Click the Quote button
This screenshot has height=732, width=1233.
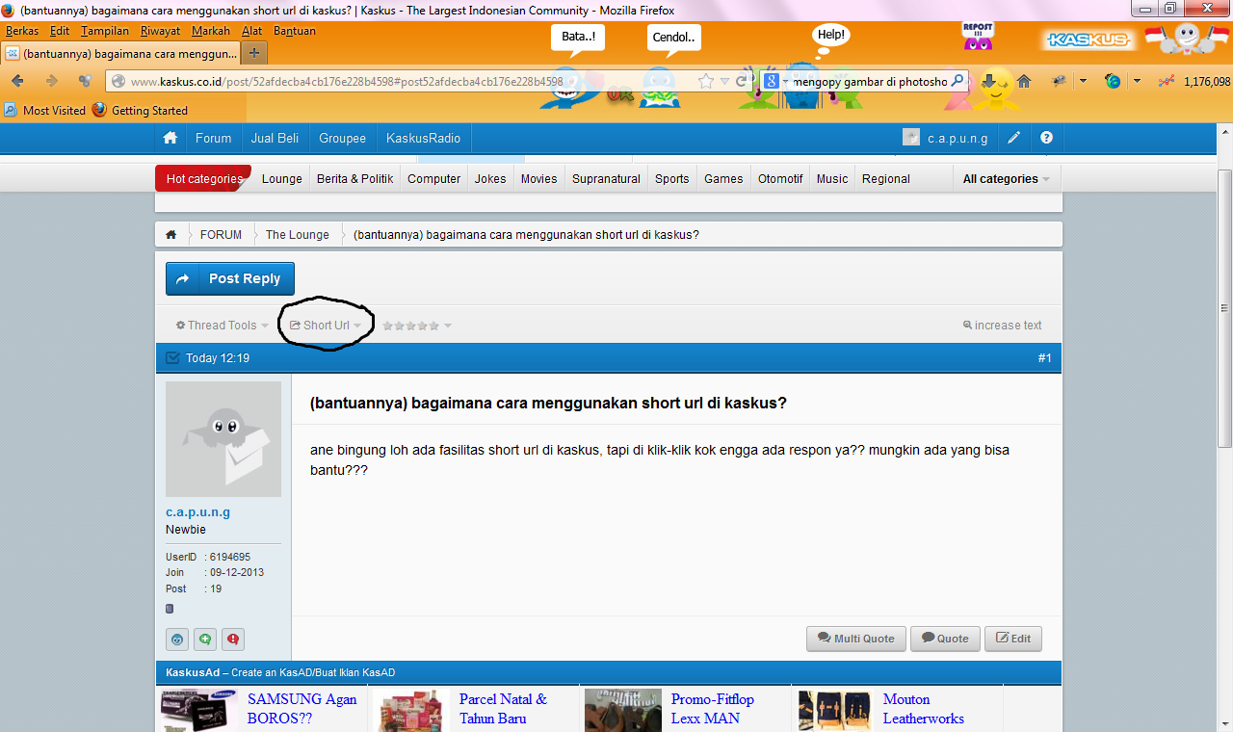[x=945, y=639]
